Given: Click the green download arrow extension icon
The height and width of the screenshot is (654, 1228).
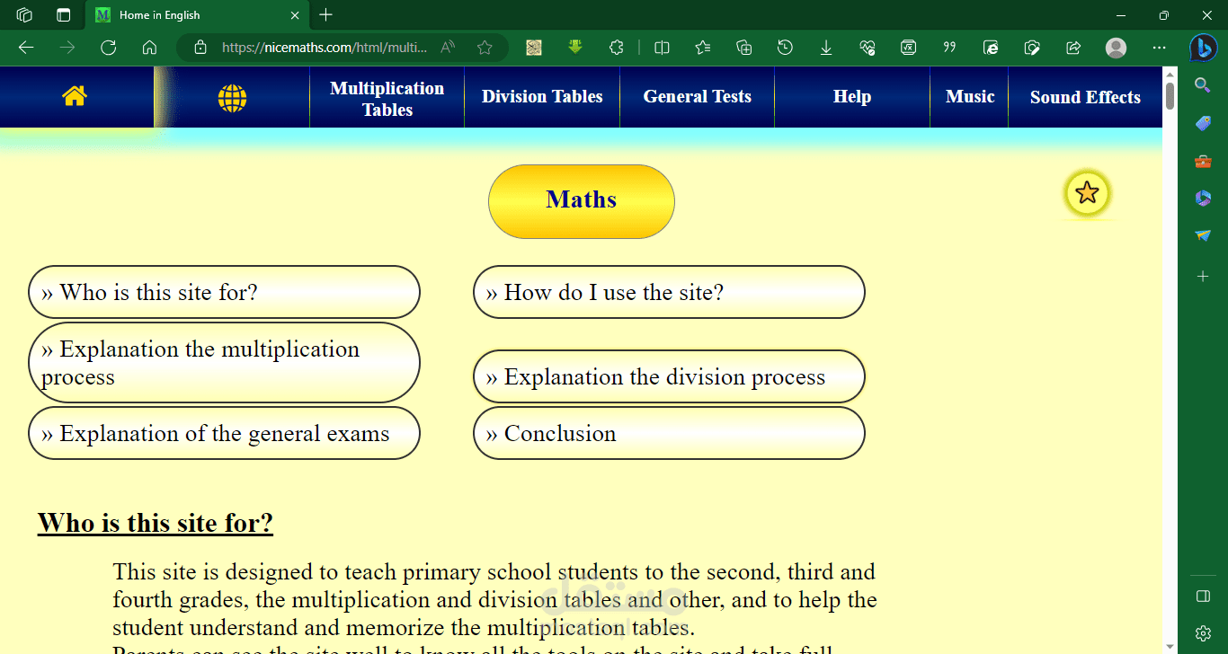Looking at the screenshot, I should pyautogui.click(x=575, y=48).
